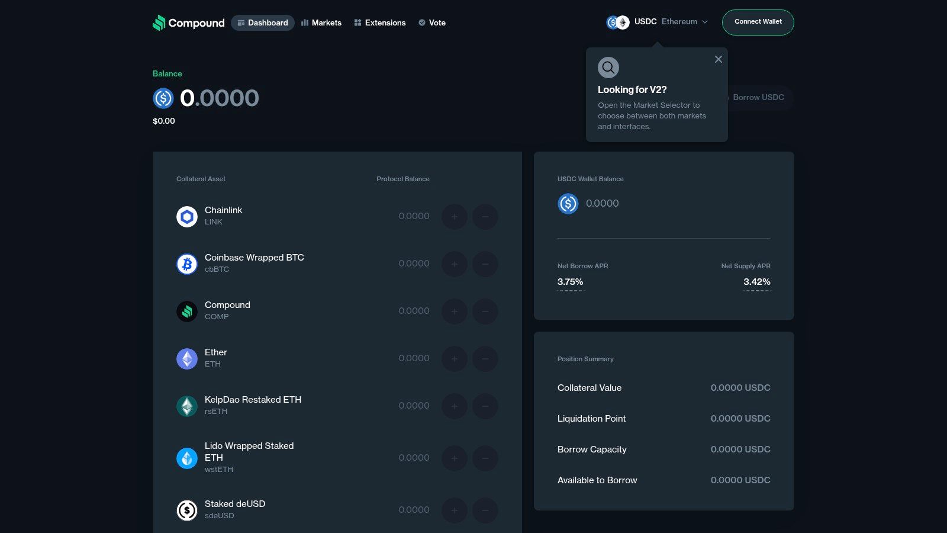Click the Compound COMP token icon

(186, 311)
